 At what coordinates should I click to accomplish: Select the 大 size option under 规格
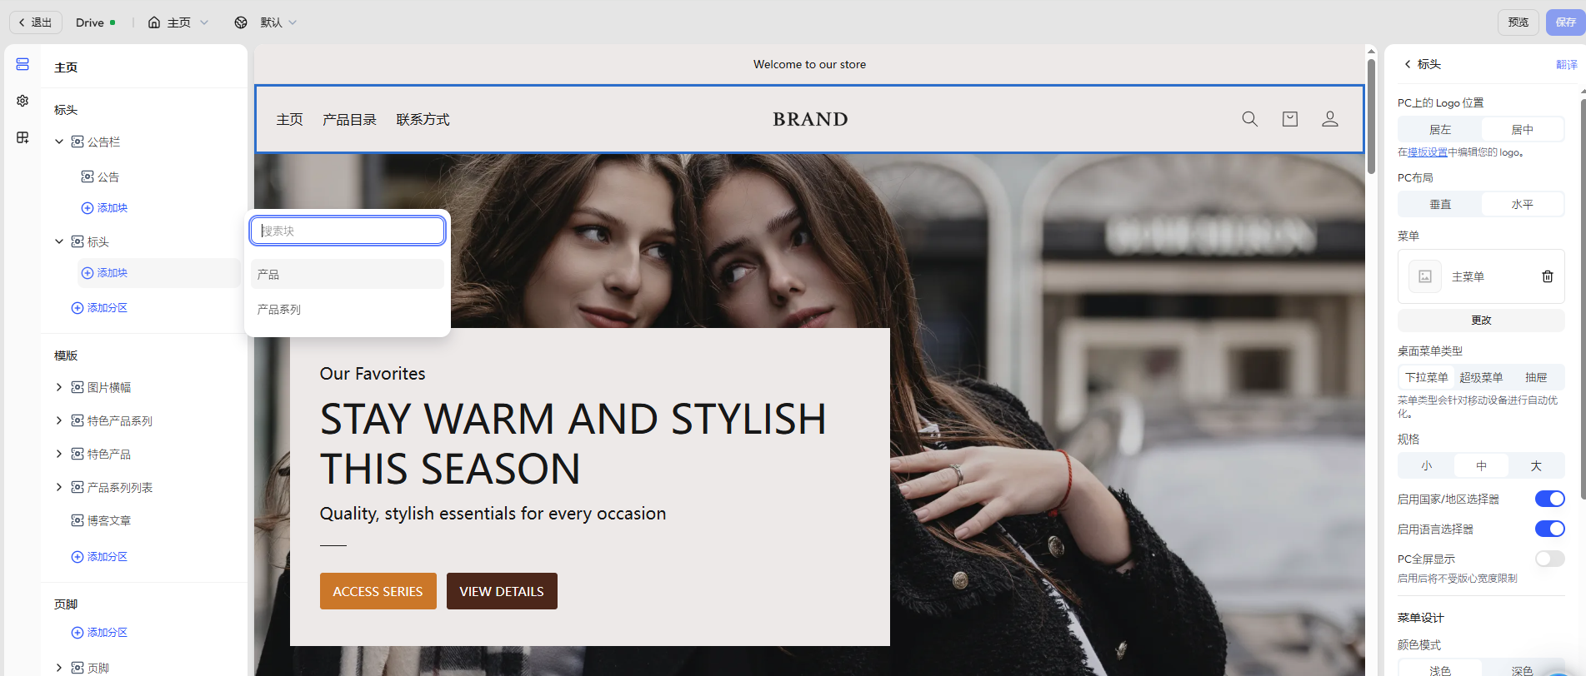coord(1535,466)
